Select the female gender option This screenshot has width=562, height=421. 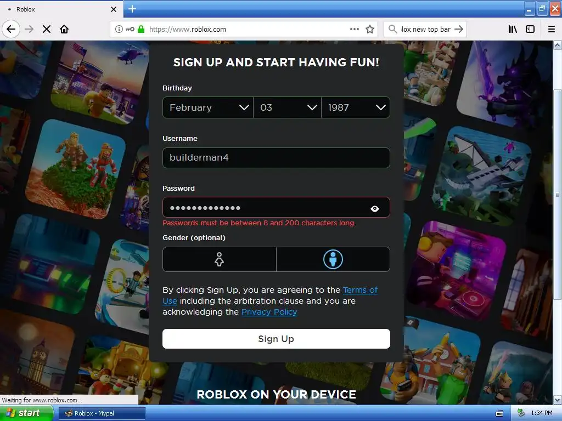tap(220, 259)
